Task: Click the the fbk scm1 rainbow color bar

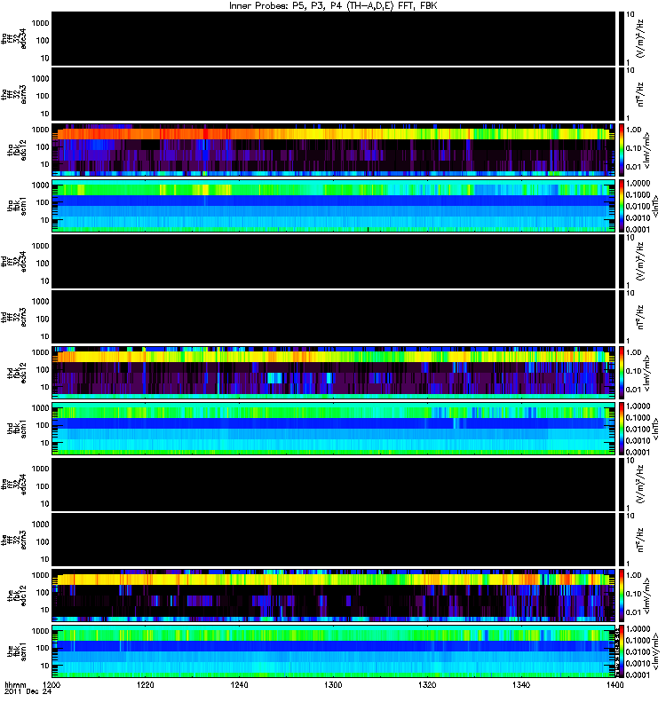Action: coord(622,651)
